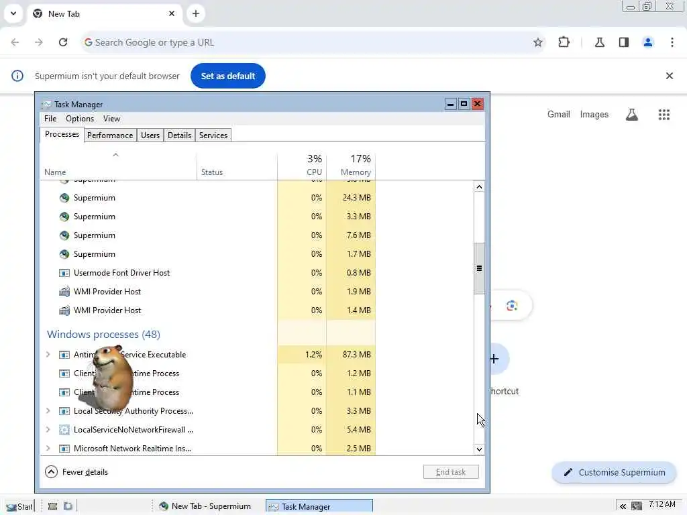The width and height of the screenshot is (687, 515).
Task: Open the Start menu
Action: (19, 507)
